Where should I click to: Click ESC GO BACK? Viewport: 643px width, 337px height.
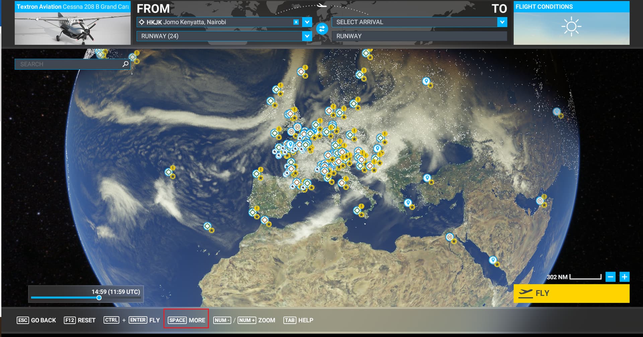[x=37, y=320]
